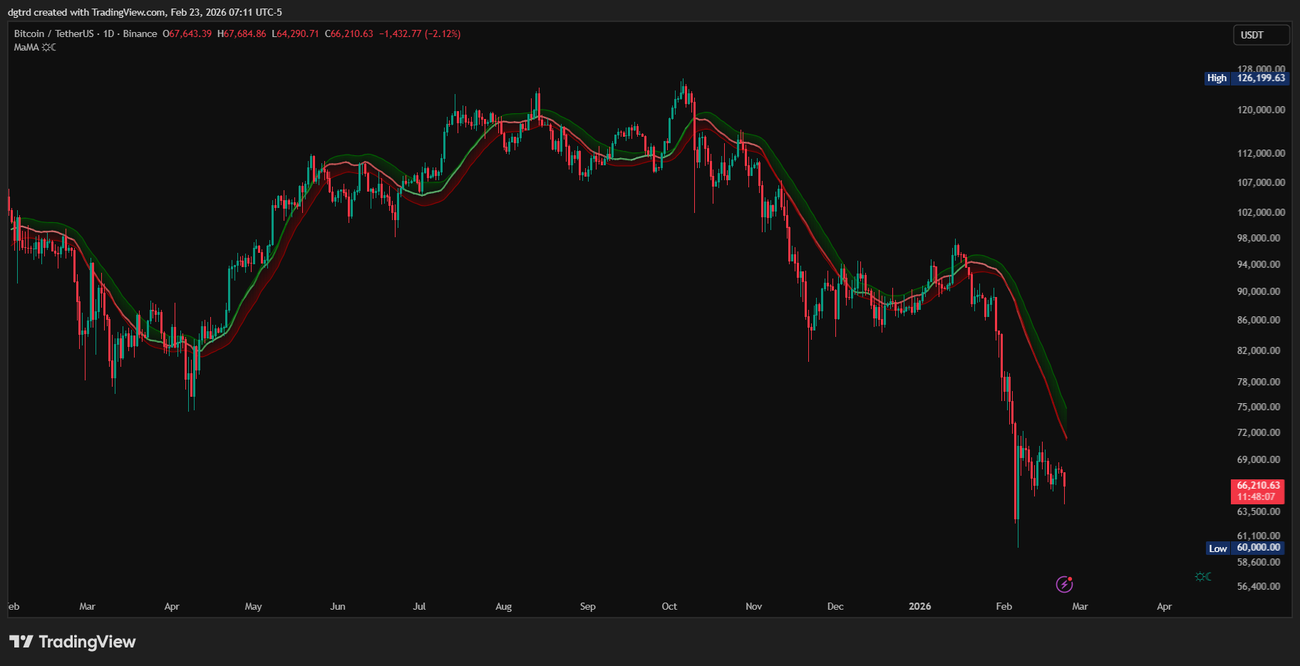Click the 56,400.00 price axis label
The width and height of the screenshot is (1300, 666).
tap(1259, 586)
